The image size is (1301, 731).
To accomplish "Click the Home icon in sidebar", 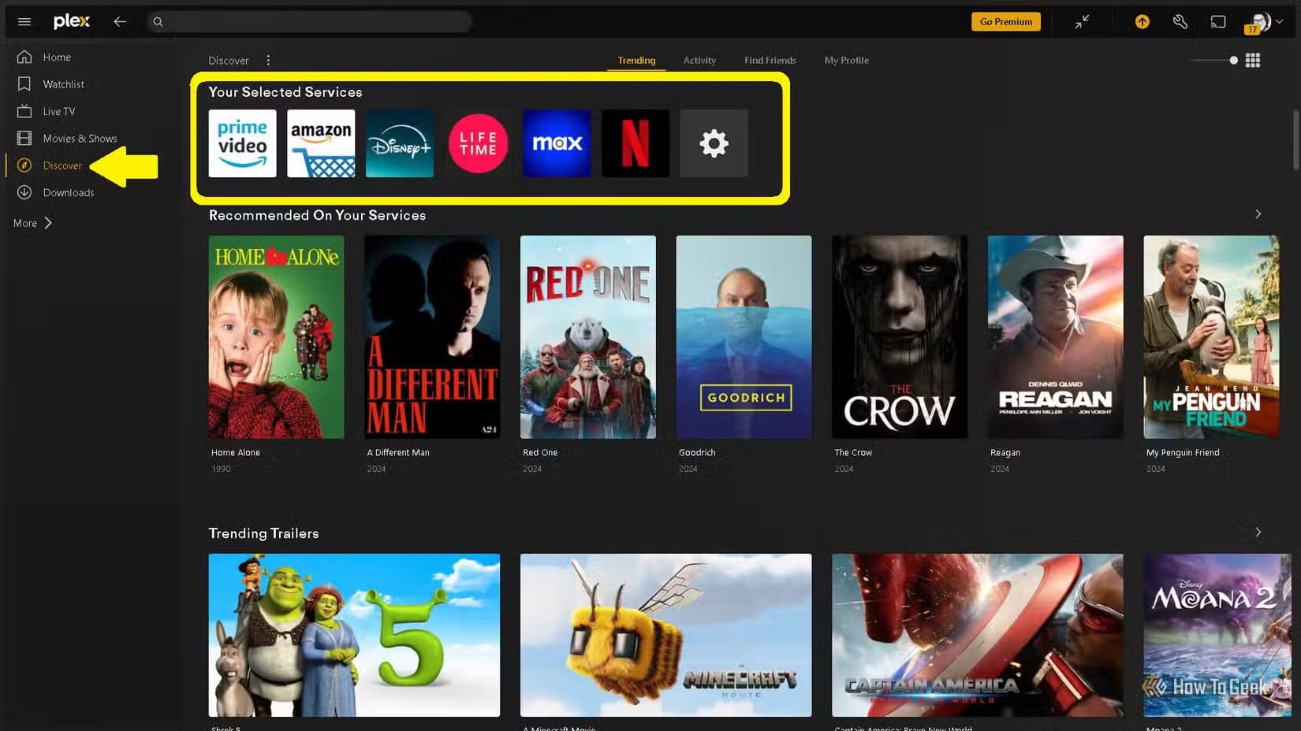I will (x=24, y=57).
